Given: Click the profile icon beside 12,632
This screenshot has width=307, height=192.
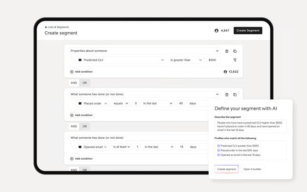Looking at the screenshot, I should coord(225,72).
